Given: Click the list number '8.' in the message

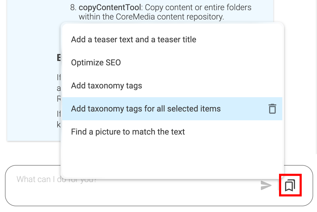Looking at the screenshot, I should point(73,7).
